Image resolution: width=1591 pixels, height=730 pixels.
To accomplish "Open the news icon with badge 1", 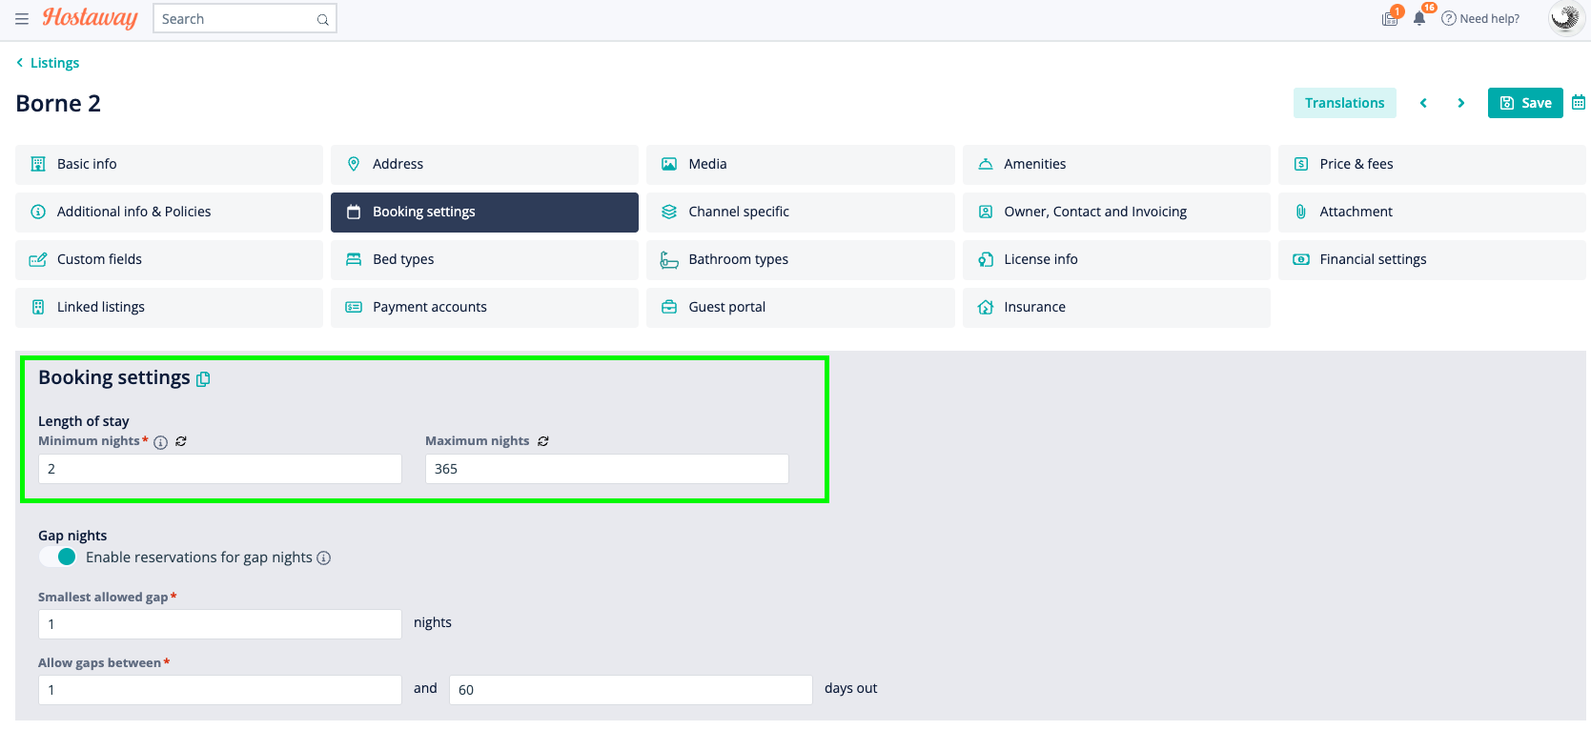I will pyautogui.click(x=1391, y=18).
